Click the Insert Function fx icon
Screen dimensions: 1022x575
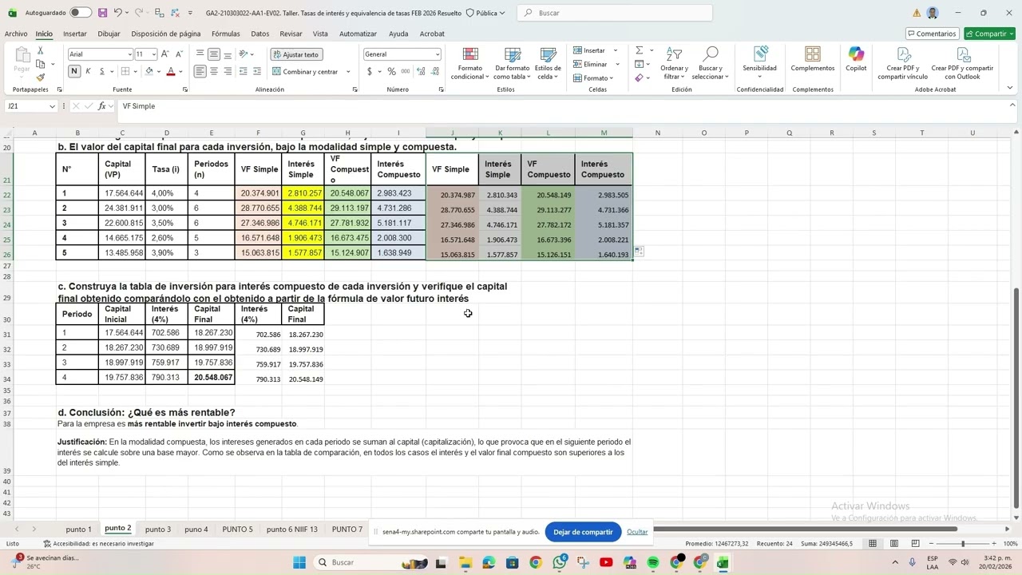[101, 106]
